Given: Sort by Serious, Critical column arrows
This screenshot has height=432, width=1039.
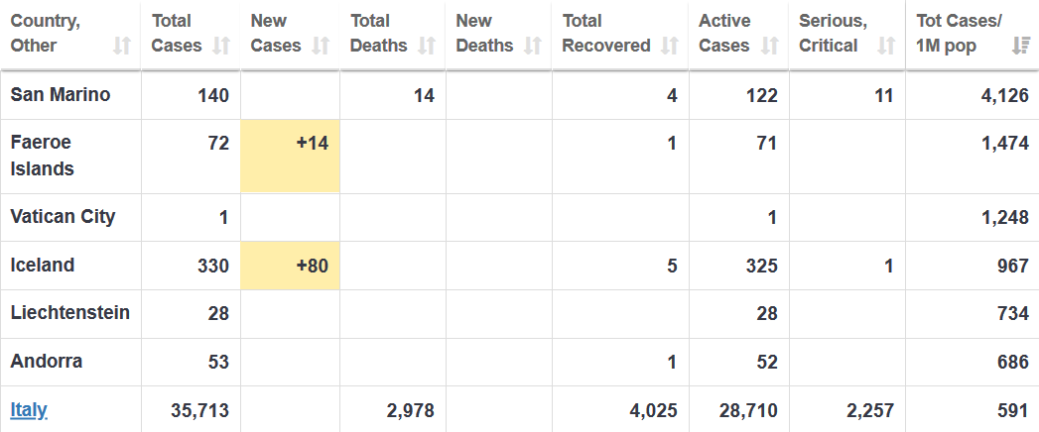Looking at the screenshot, I should click(x=886, y=46).
